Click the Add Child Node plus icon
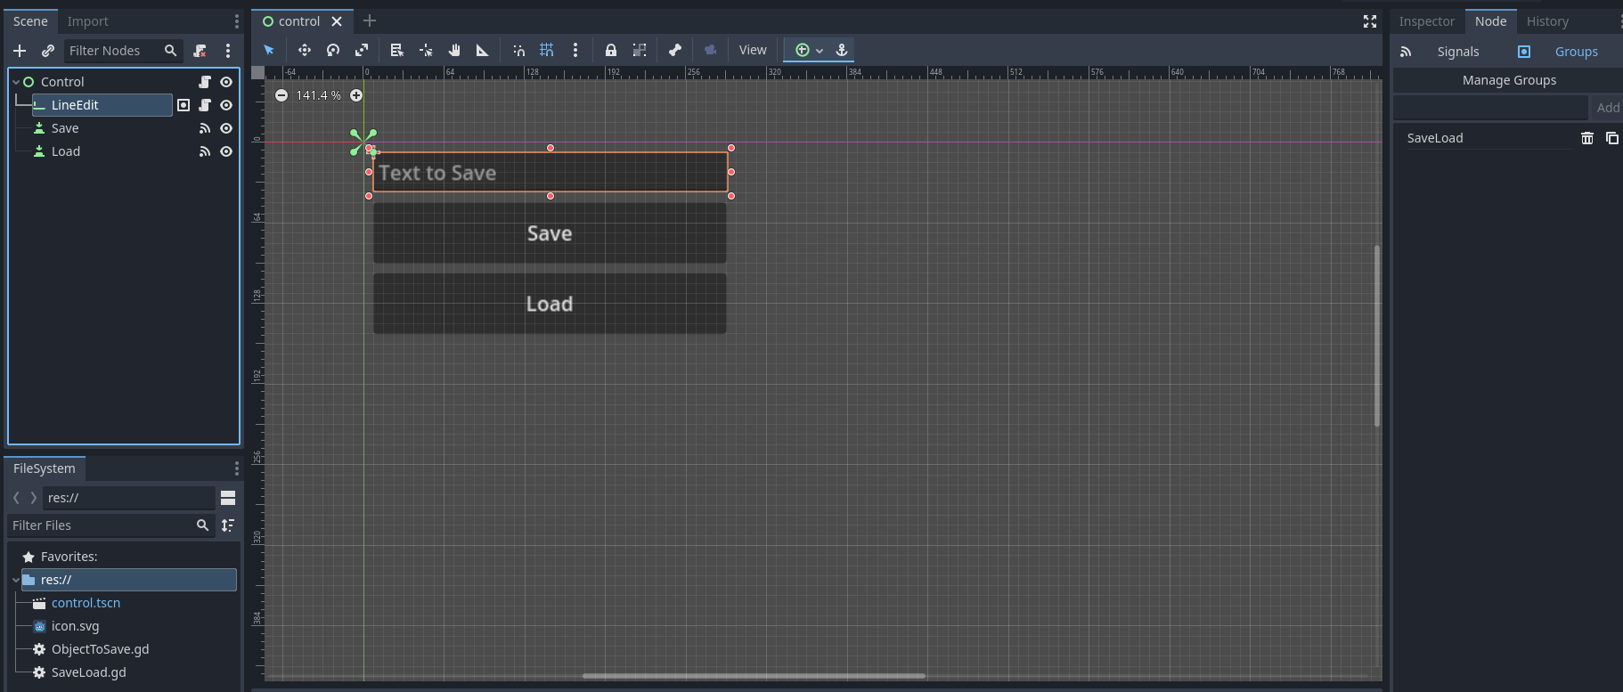The image size is (1623, 692). click(20, 51)
